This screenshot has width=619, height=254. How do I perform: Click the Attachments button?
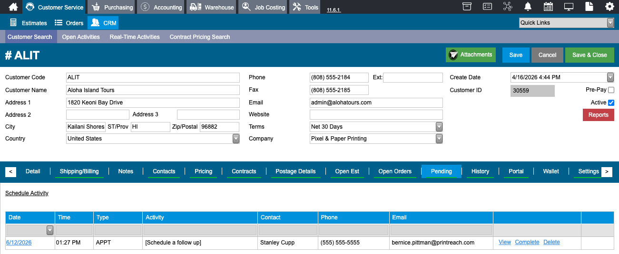[x=471, y=55]
